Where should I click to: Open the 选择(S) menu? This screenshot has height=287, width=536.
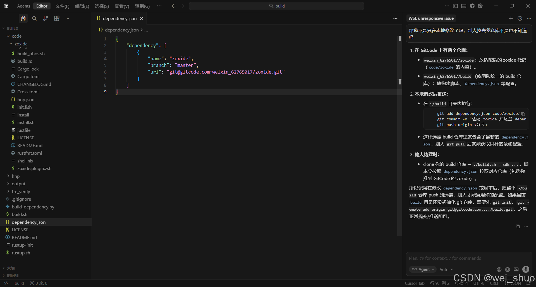coord(102,6)
